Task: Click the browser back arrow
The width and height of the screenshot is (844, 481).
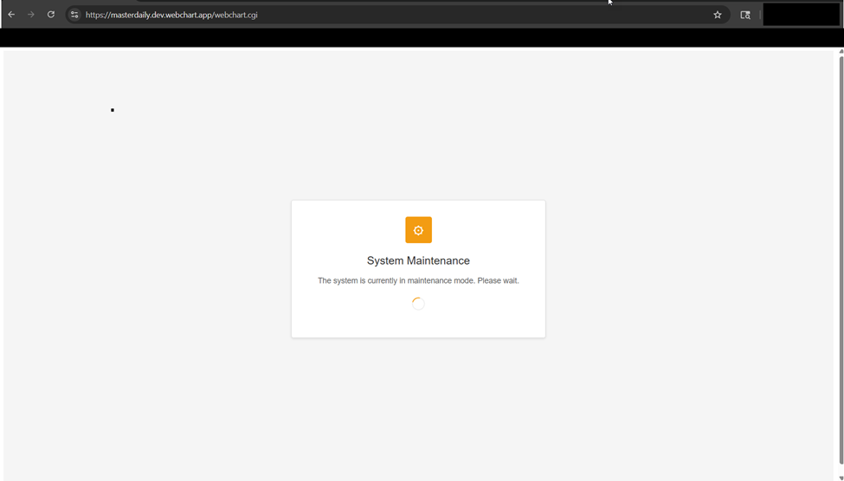Action: [11, 15]
